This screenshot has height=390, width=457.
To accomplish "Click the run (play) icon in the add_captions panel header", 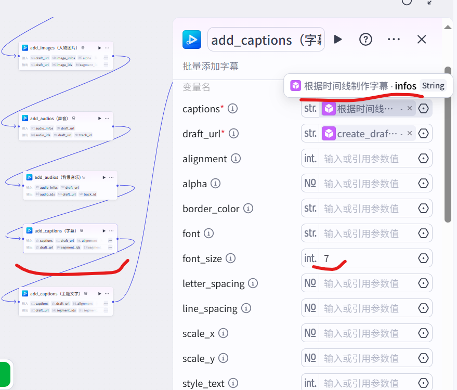I will pyautogui.click(x=338, y=40).
